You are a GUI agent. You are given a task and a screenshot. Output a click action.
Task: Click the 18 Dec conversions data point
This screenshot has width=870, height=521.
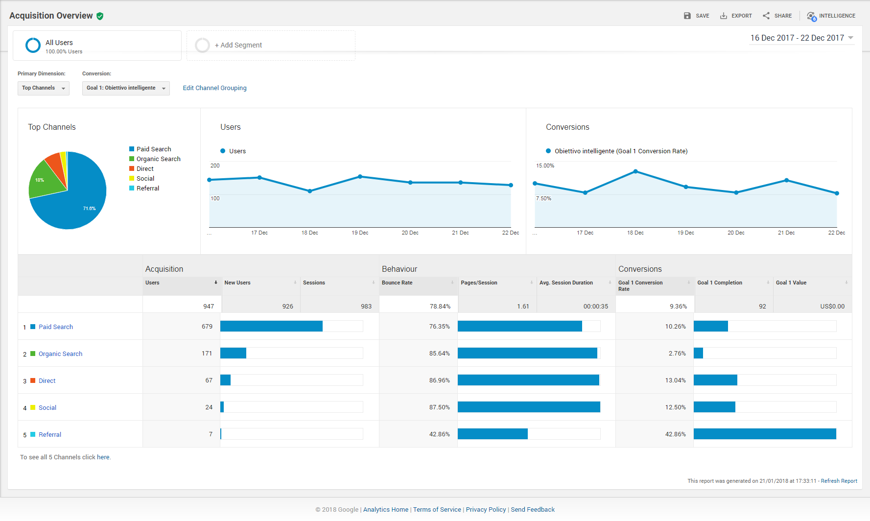click(x=635, y=171)
